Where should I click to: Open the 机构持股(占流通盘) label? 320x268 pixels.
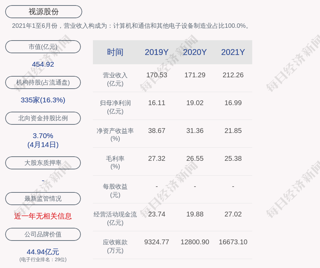click(x=43, y=82)
